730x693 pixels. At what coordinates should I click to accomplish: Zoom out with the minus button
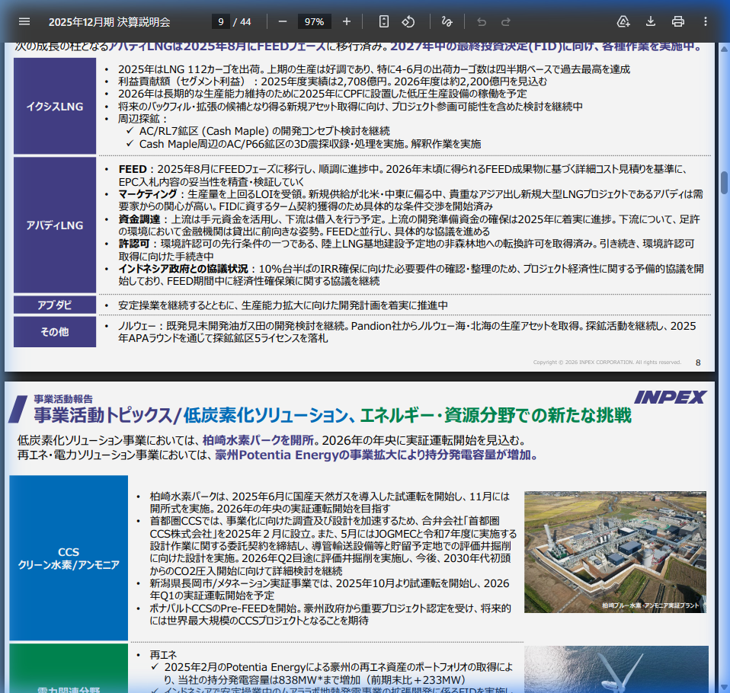pos(282,21)
